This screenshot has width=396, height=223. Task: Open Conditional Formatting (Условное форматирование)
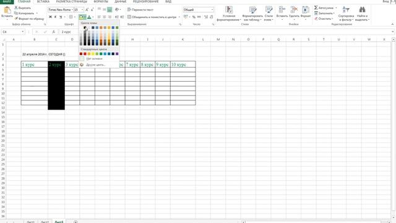pos(229,14)
